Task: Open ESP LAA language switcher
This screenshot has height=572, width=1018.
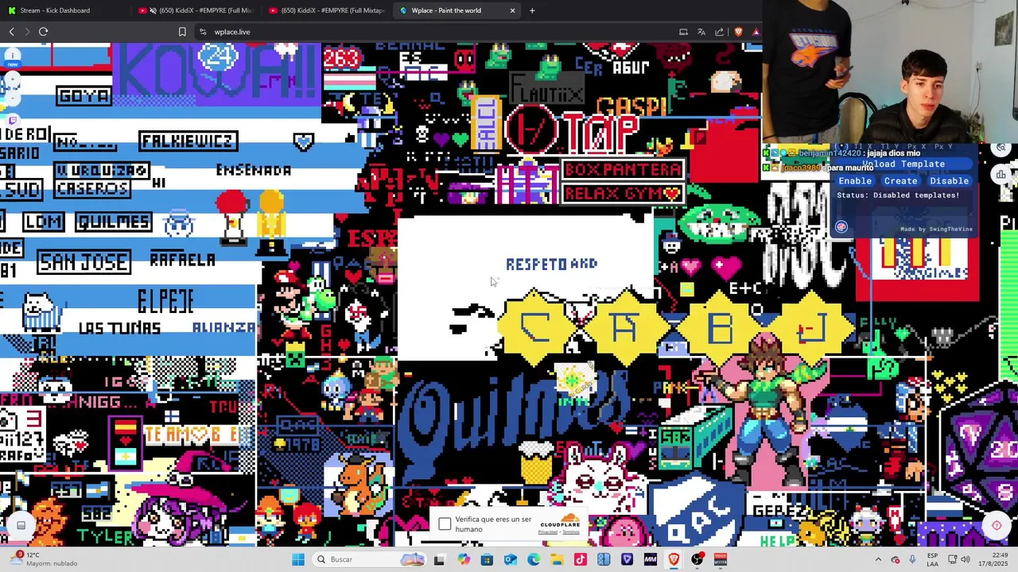Action: pyautogui.click(x=933, y=559)
